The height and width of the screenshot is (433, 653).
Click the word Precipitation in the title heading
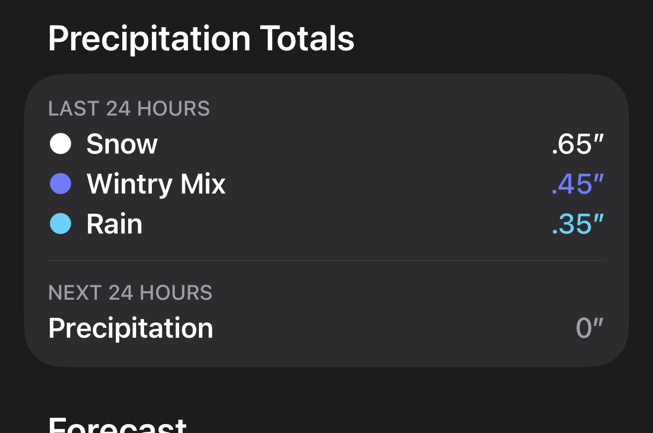pyautogui.click(x=149, y=39)
